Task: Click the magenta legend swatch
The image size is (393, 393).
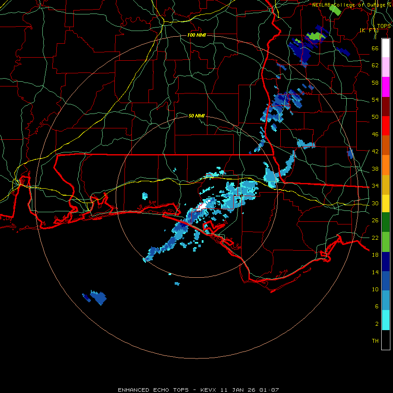Action: (386, 87)
